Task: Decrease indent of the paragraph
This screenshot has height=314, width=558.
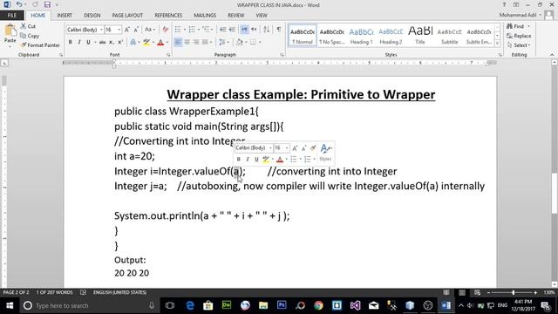Action: 223,30
